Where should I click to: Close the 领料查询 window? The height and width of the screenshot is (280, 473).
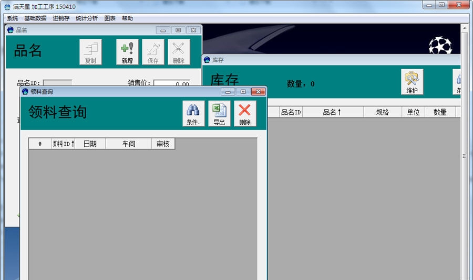tap(258, 92)
